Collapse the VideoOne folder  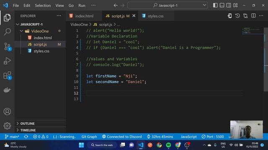21,31
